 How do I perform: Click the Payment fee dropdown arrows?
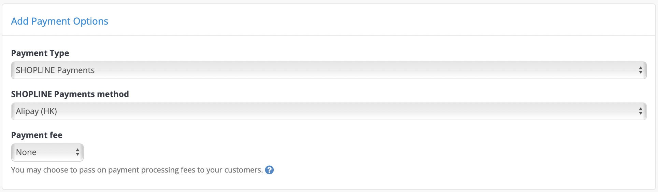[x=77, y=152]
